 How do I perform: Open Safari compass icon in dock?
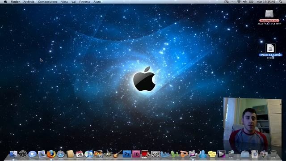click(x=61, y=154)
